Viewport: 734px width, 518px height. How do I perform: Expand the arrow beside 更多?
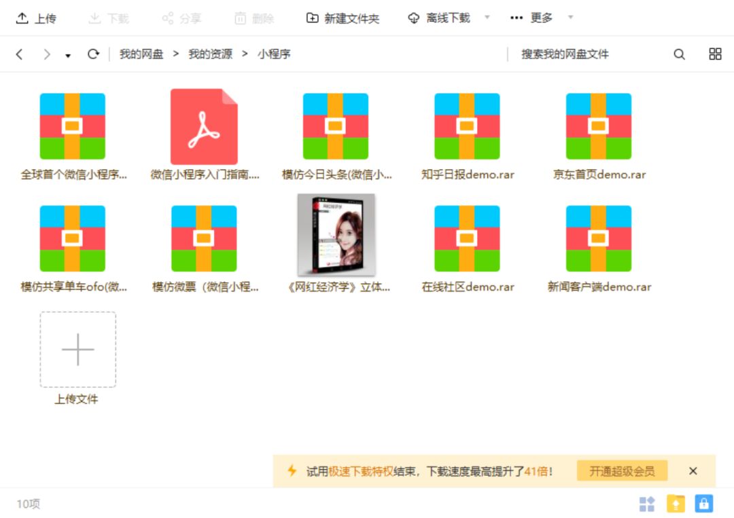click(570, 17)
